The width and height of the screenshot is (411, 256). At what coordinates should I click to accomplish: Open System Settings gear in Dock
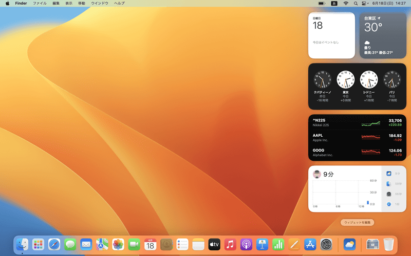[x=326, y=245]
